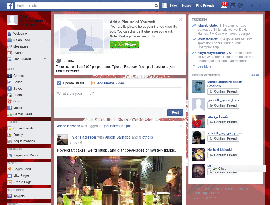Click the Close Friends star icon
This screenshot has height=205, width=273.
click(10, 128)
